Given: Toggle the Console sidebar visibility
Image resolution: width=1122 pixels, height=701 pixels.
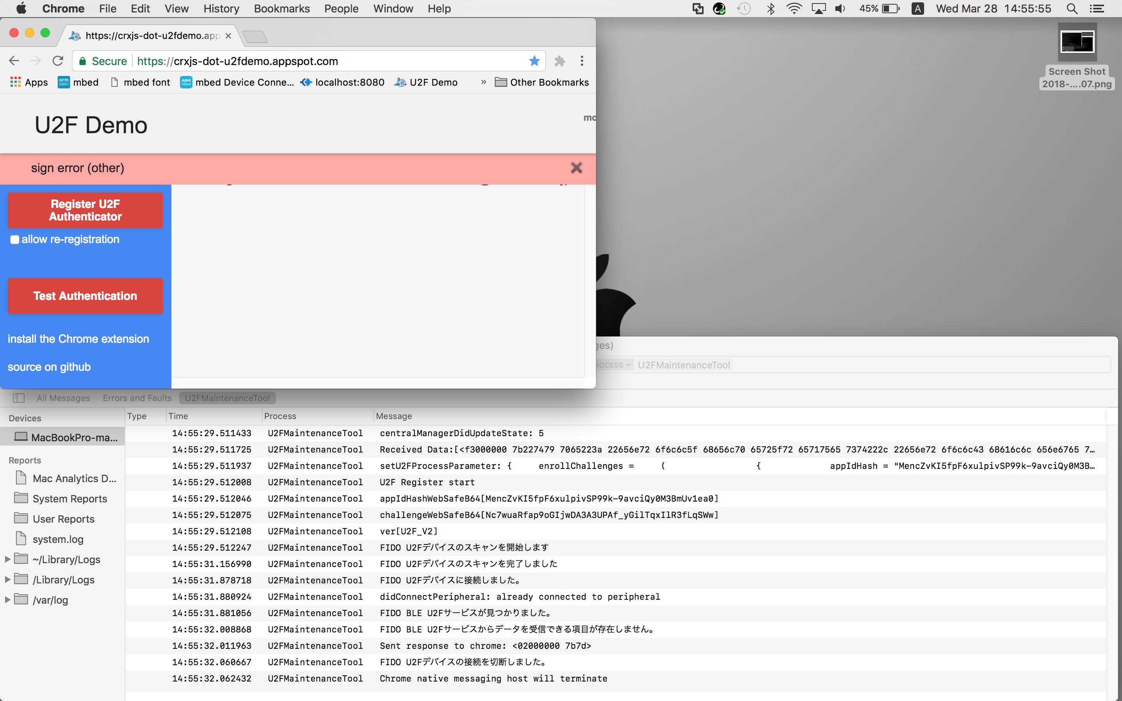Looking at the screenshot, I should 19,398.
